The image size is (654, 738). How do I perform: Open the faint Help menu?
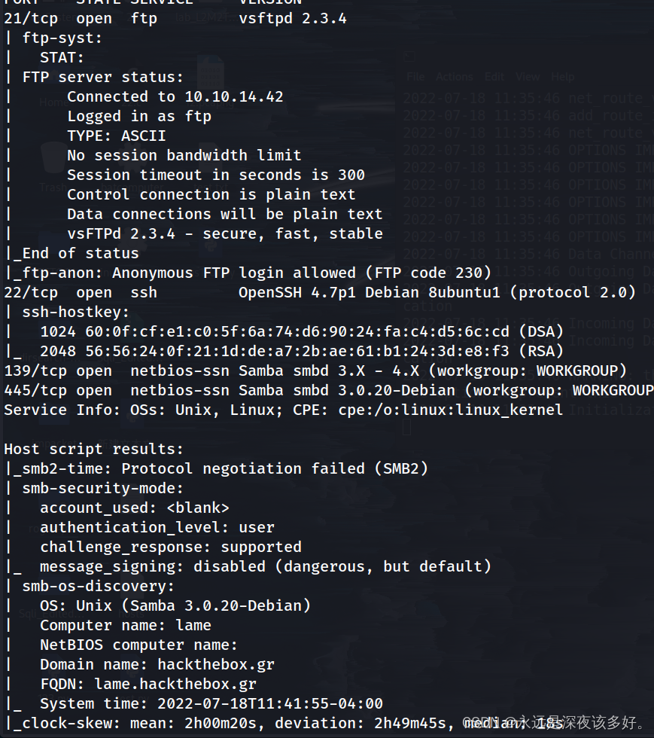click(x=562, y=77)
